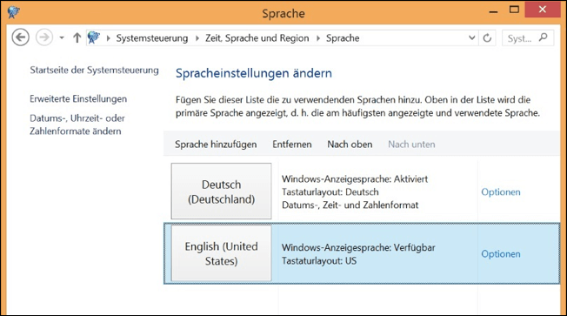This screenshot has width=567, height=316.
Task: Go up one level with the Up arrow
Action: (x=77, y=37)
